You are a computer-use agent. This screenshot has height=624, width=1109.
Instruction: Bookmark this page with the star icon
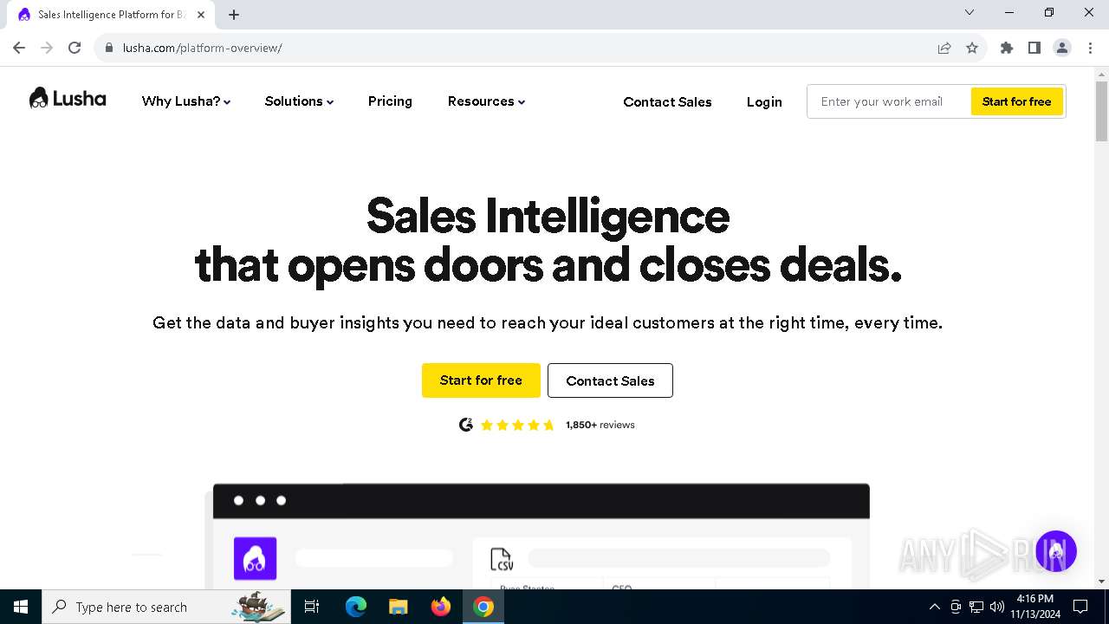tap(972, 48)
